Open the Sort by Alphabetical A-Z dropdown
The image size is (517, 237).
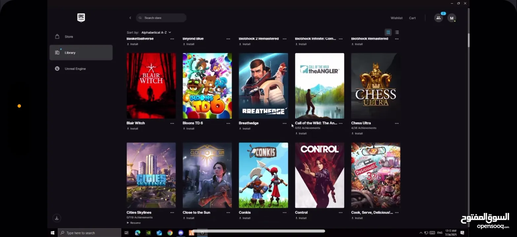click(x=156, y=33)
